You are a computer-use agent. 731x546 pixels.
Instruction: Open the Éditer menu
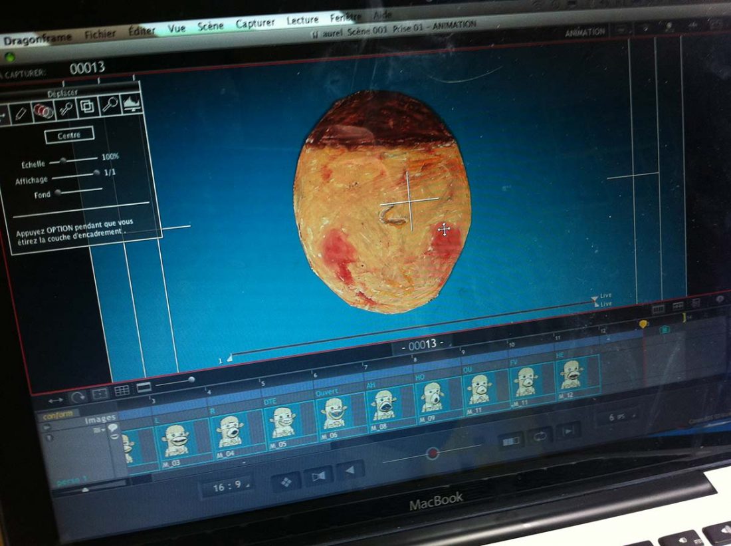(142, 31)
